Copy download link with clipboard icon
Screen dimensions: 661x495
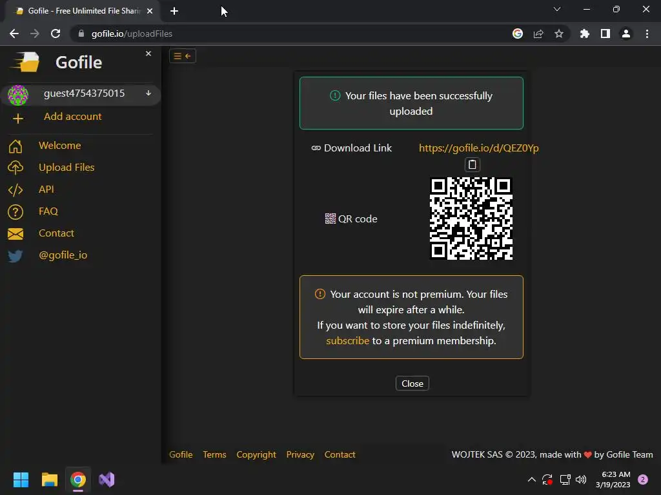pos(472,164)
